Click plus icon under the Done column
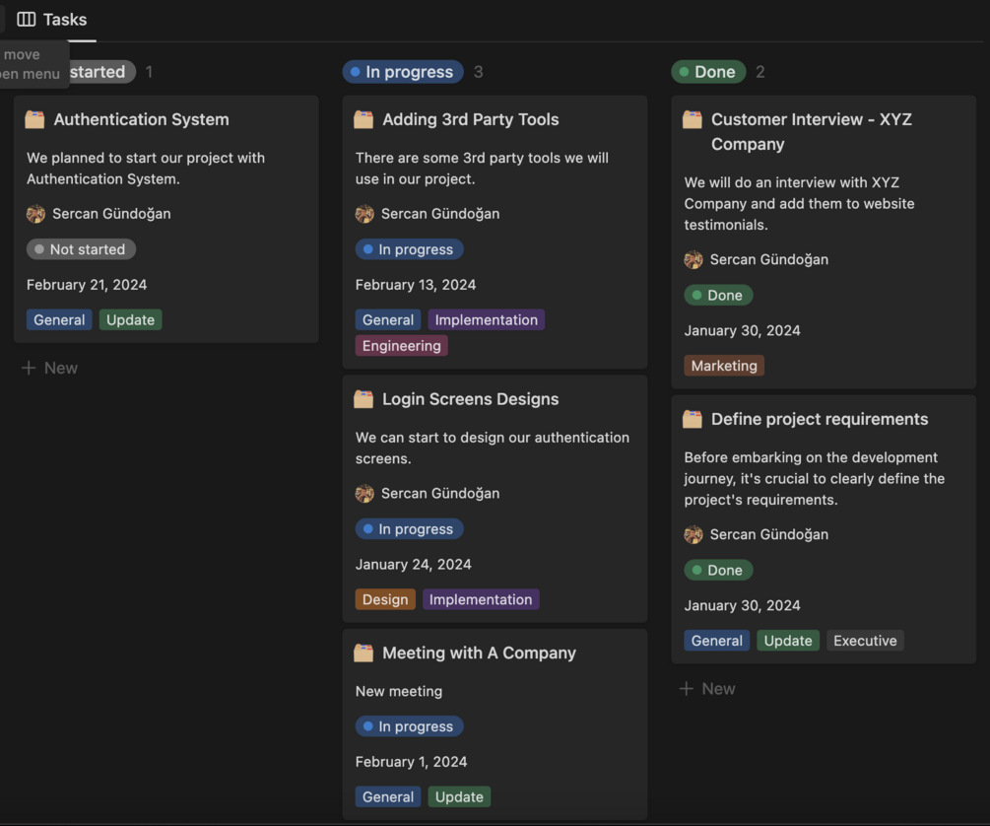Viewport: 990px width, 826px height. click(687, 688)
